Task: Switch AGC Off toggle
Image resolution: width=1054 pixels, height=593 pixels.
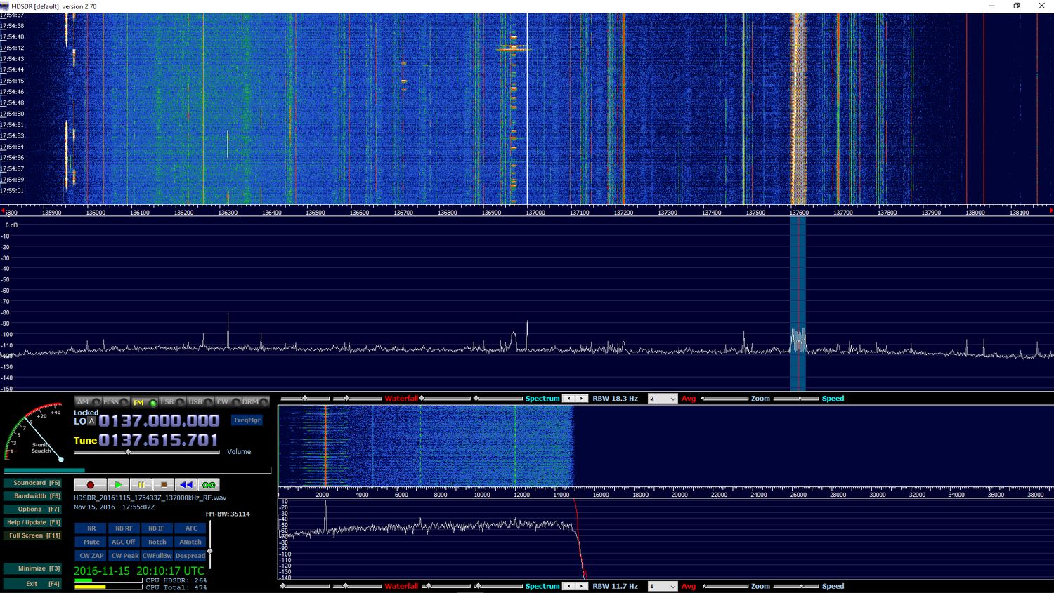Action: pyautogui.click(x=124, y=542)
